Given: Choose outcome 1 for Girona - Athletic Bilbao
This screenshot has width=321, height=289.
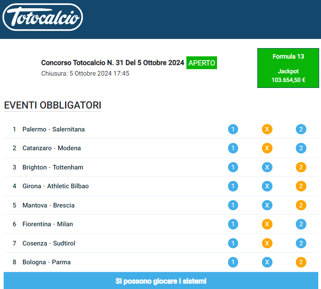Looking at the screenshot, I should click(233, 186).
